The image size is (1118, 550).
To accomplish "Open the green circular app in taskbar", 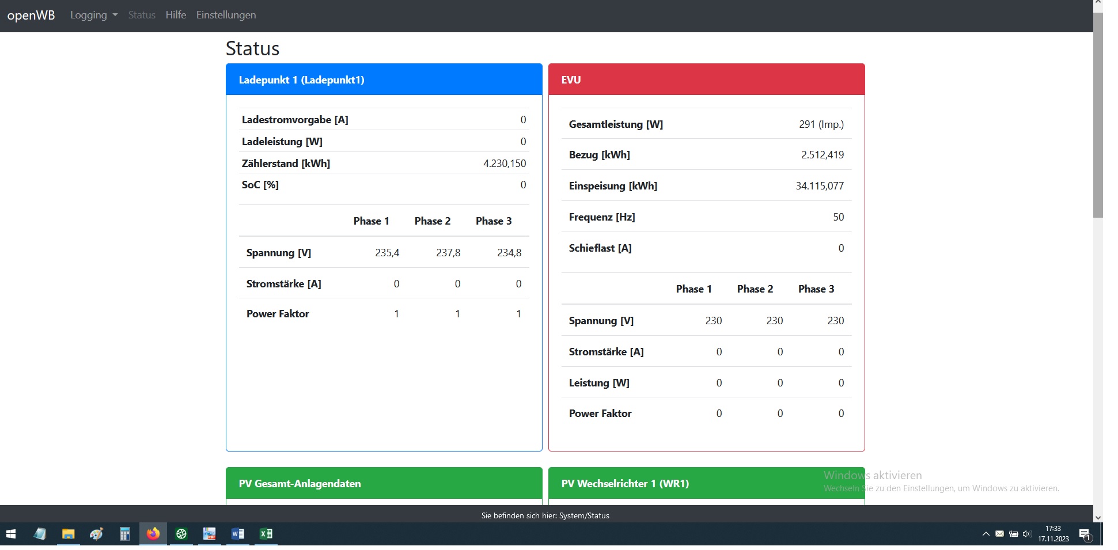I will tap(181, 534).
